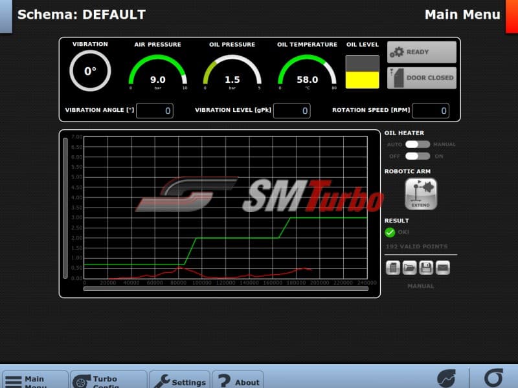Click the Schema: DEFAULT title
518x388 pixels.
pos(82,14)
